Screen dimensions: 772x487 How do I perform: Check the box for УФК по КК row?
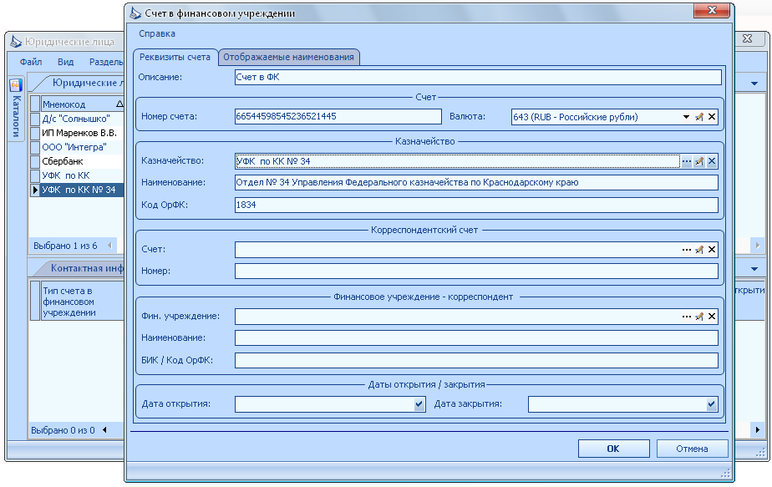[x=34, y=175]
